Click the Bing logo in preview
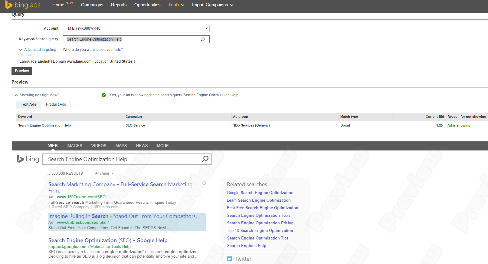The height and width of the screenshot is (264, 488). (x=28, y=159)
